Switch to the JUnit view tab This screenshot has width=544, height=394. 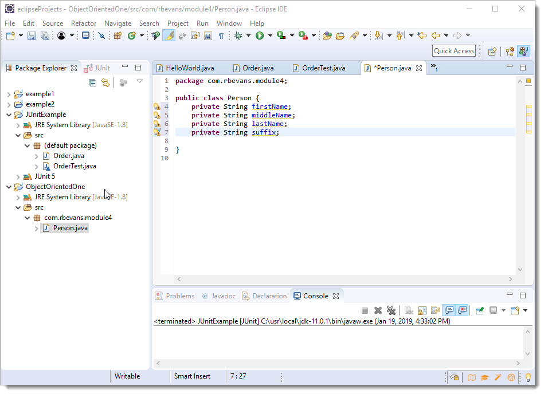point(97,68)
